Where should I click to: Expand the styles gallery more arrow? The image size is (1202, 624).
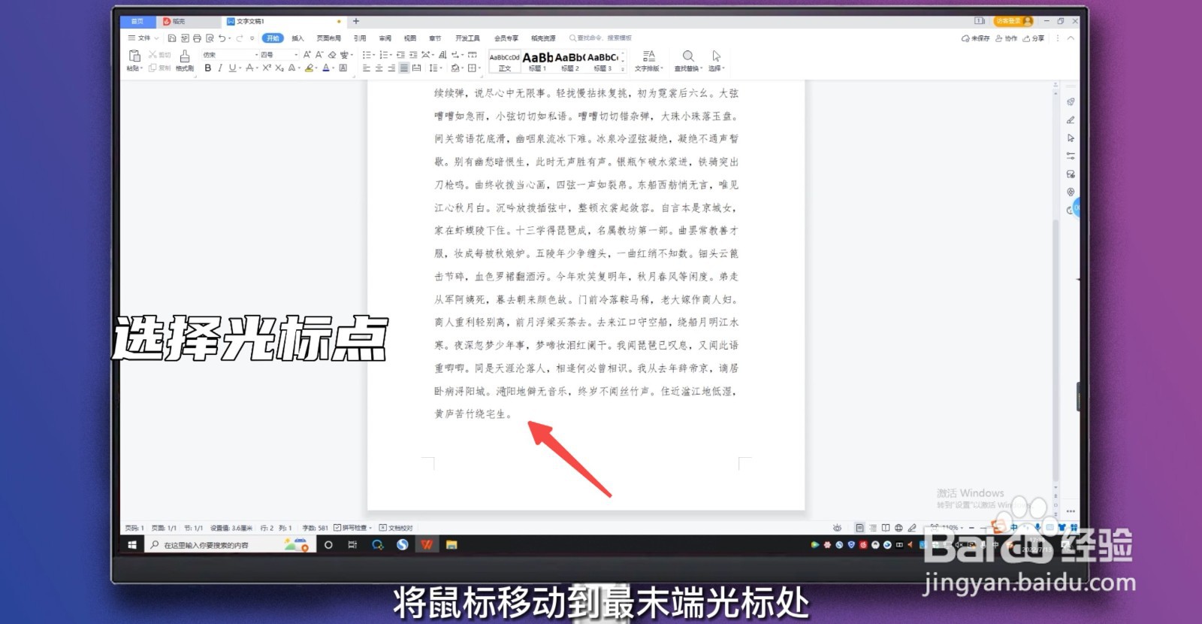coord(623,68)
